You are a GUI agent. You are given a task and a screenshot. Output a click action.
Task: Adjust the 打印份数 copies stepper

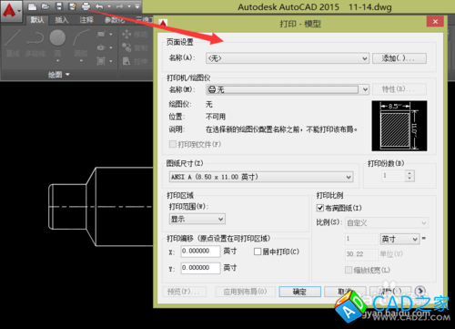tap(409, 176)
